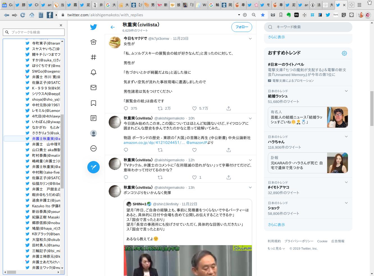Open tweet menu chevron for 12h tweet
The height and width of the screenshot is (276, 374).
pyautogui.click(x=250, y=160)
